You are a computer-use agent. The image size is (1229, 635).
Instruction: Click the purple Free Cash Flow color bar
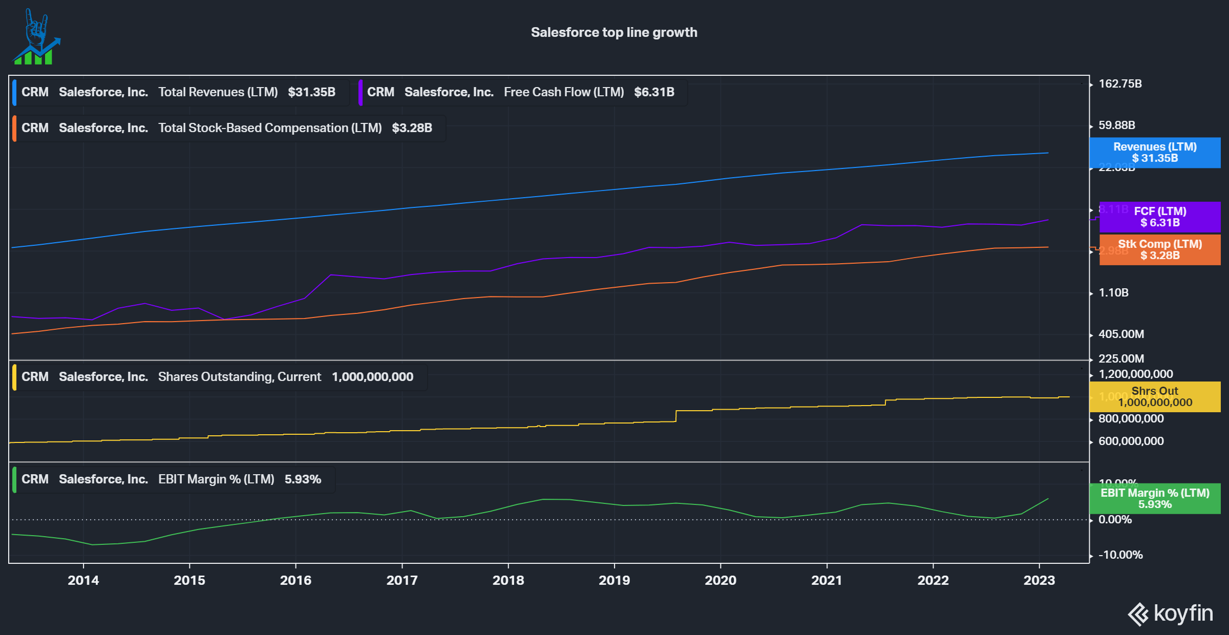pyautogui.click(x=361, y=93)
